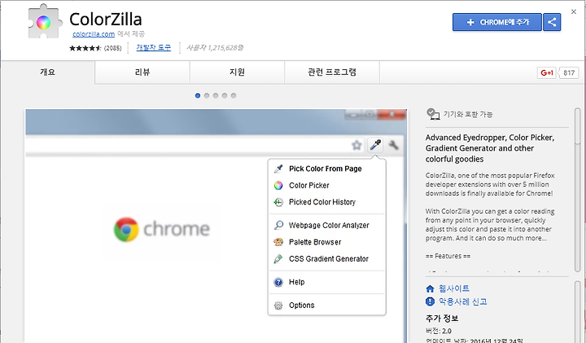Viewport: 586px width, 343px height.
Task: Click the 817 Google+ count
Action: (569, 73)
